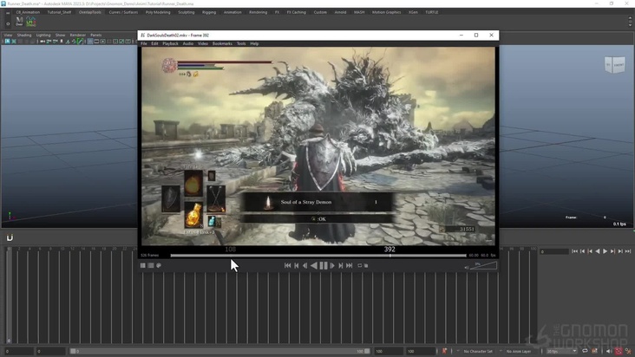Screen dimensions: 635x357
Task: Switch to the Animation shelf tab
Action: [x=232, y=12]
